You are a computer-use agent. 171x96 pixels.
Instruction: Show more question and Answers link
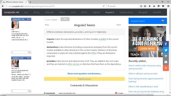pos(84,74)
